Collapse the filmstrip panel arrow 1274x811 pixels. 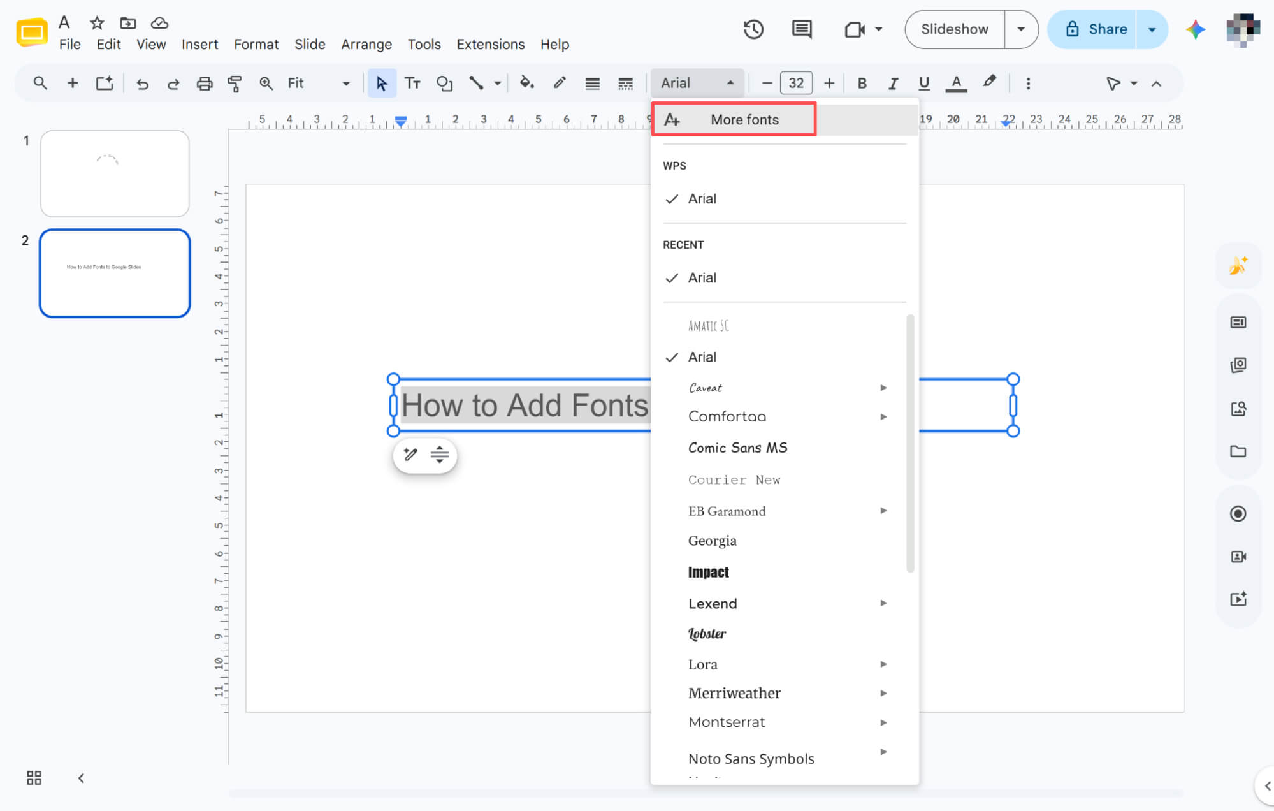tap(81, 778)
